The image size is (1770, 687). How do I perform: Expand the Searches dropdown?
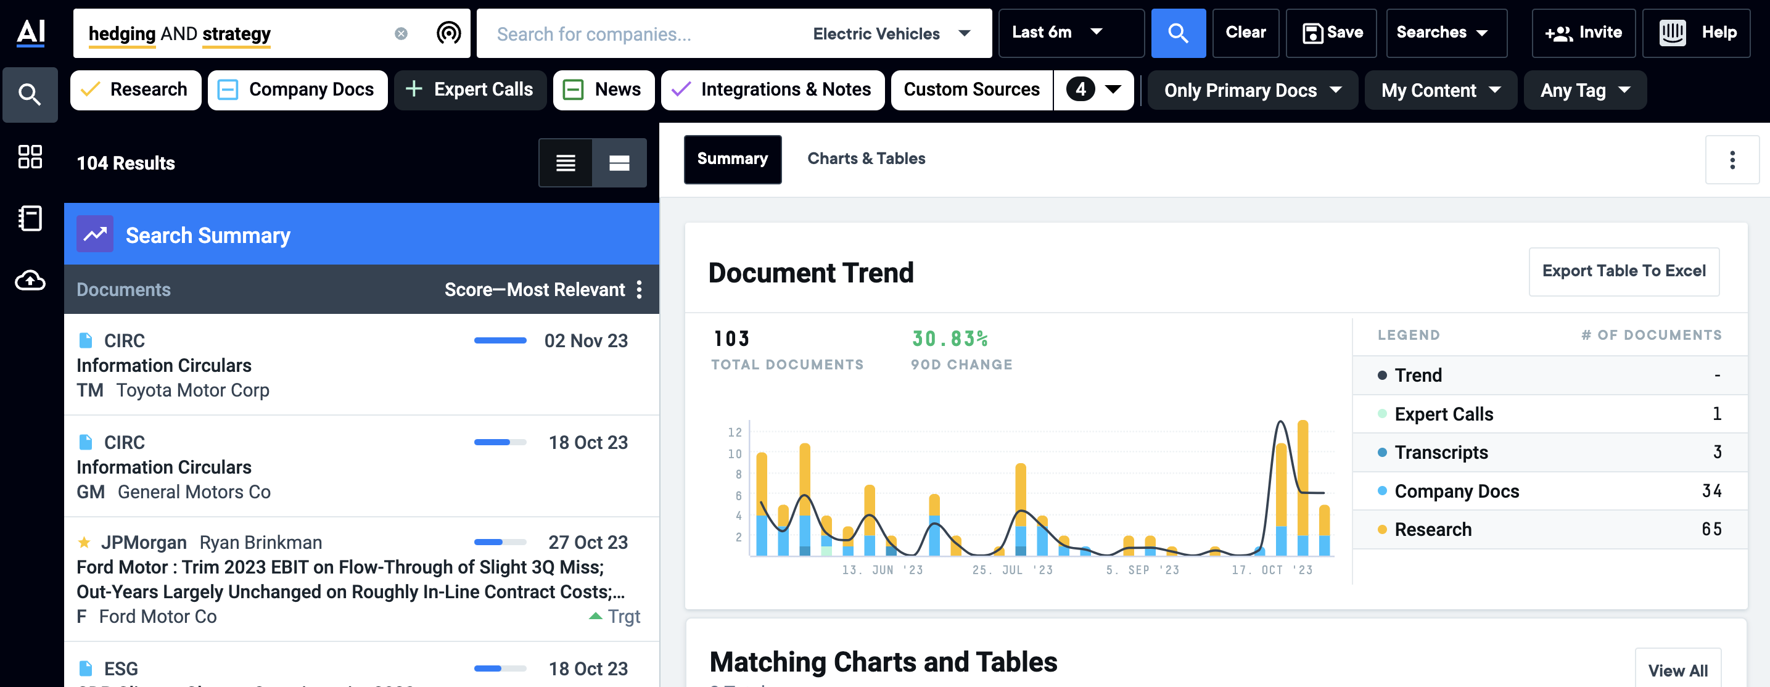click(1446, 33)
